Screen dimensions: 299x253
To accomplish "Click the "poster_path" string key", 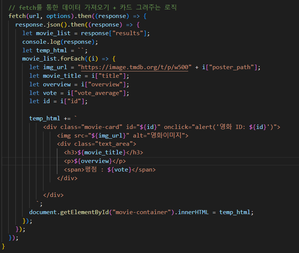I will (231, 67).
